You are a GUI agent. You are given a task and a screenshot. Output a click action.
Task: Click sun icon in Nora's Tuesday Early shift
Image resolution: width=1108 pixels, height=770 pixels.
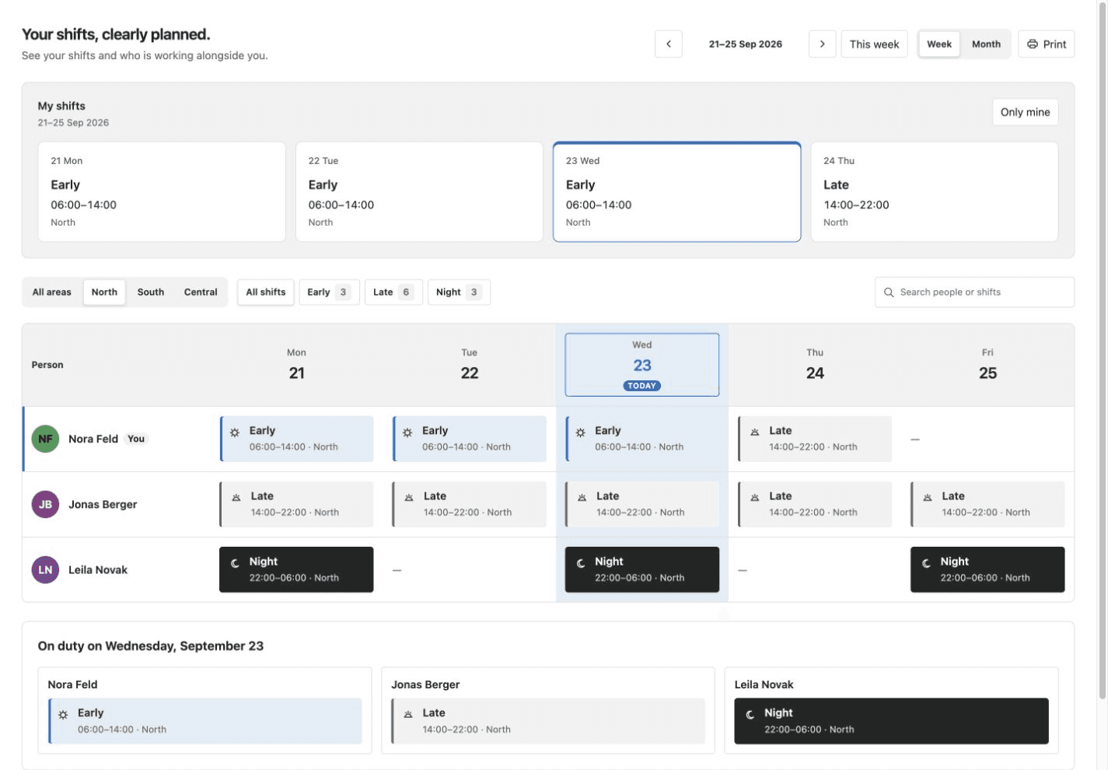(407, 432)
